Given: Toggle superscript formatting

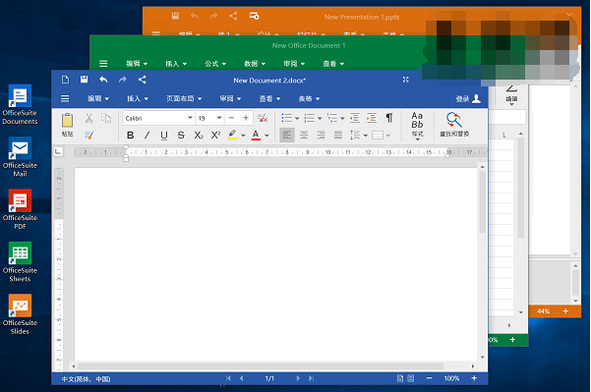Looking at the screenshot, I should (215, 135).
